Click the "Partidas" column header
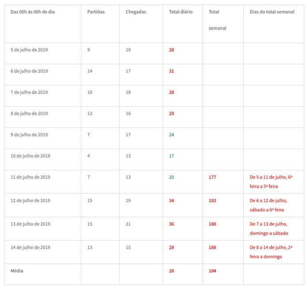 click(x=96, y=12)
